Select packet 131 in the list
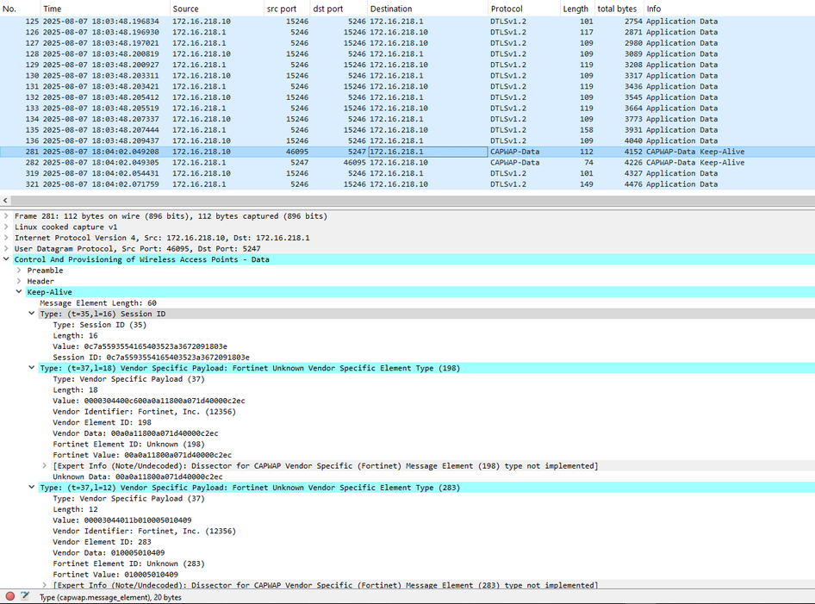This screenshot has width=815, height=604. [407, 86]
